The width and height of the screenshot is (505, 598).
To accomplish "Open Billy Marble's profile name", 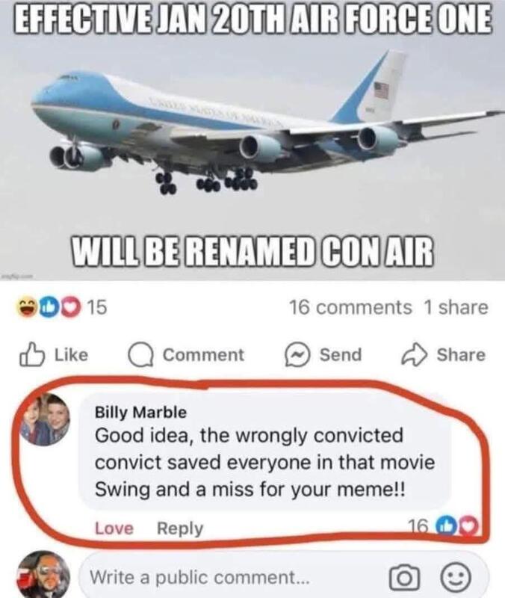I will click(x=140, y=413).
